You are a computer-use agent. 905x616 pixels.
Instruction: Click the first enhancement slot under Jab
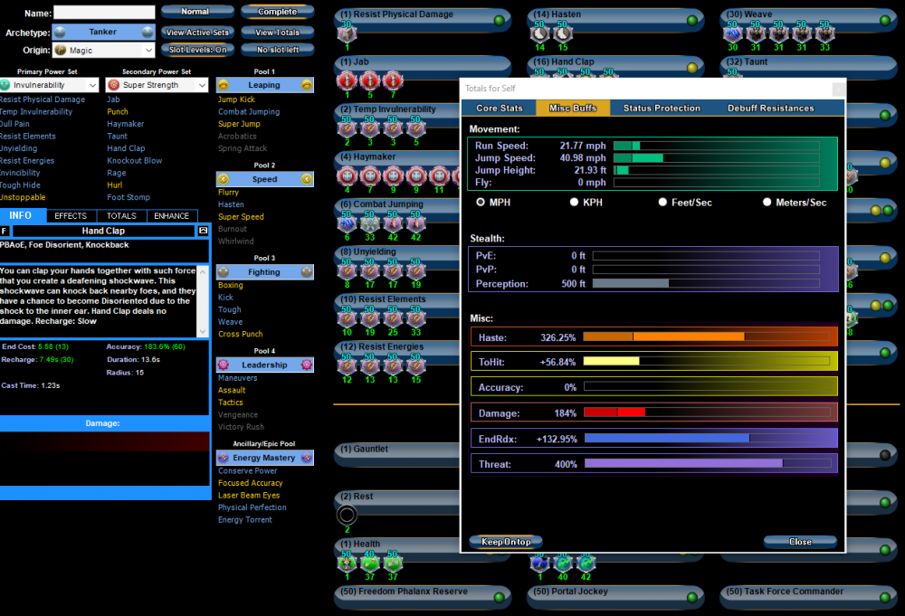[346, 81]
